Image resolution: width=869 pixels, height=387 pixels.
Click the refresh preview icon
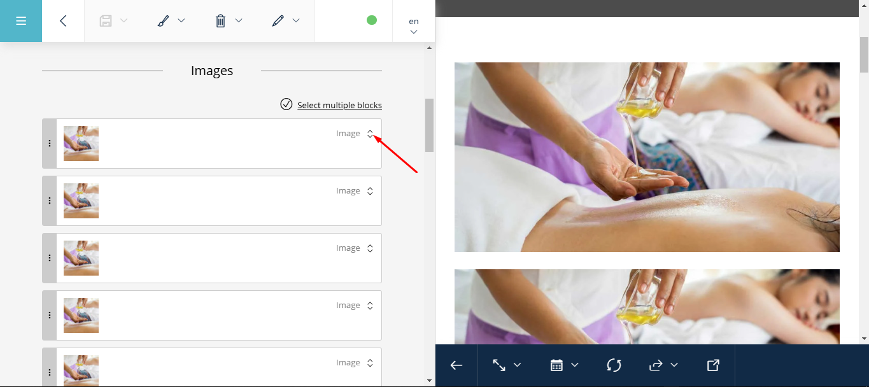tap(614, 365)
